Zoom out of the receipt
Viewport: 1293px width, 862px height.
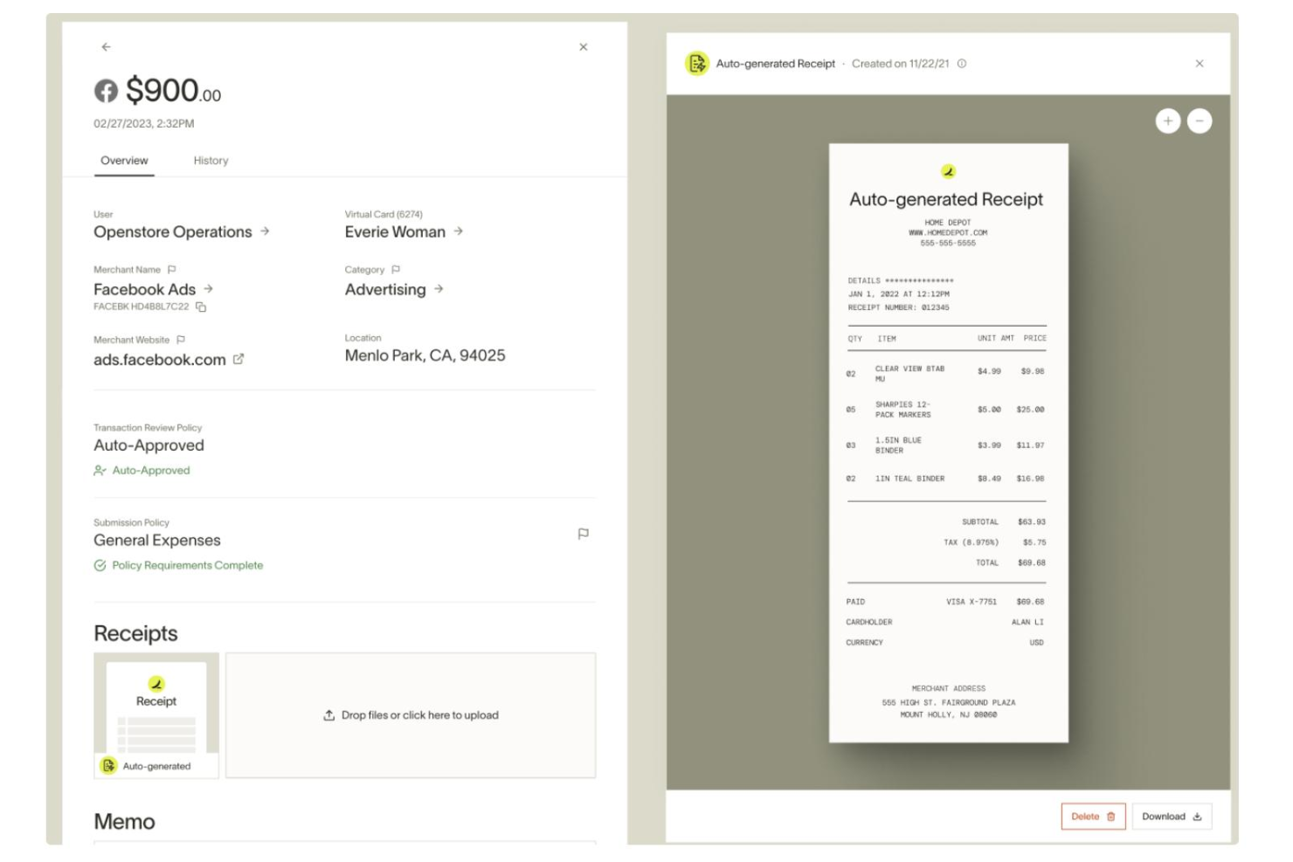pyautogui.click(x=1200, y=121)
